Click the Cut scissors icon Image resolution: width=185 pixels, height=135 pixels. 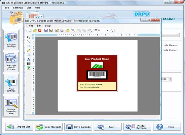click(x=73, y=30)
